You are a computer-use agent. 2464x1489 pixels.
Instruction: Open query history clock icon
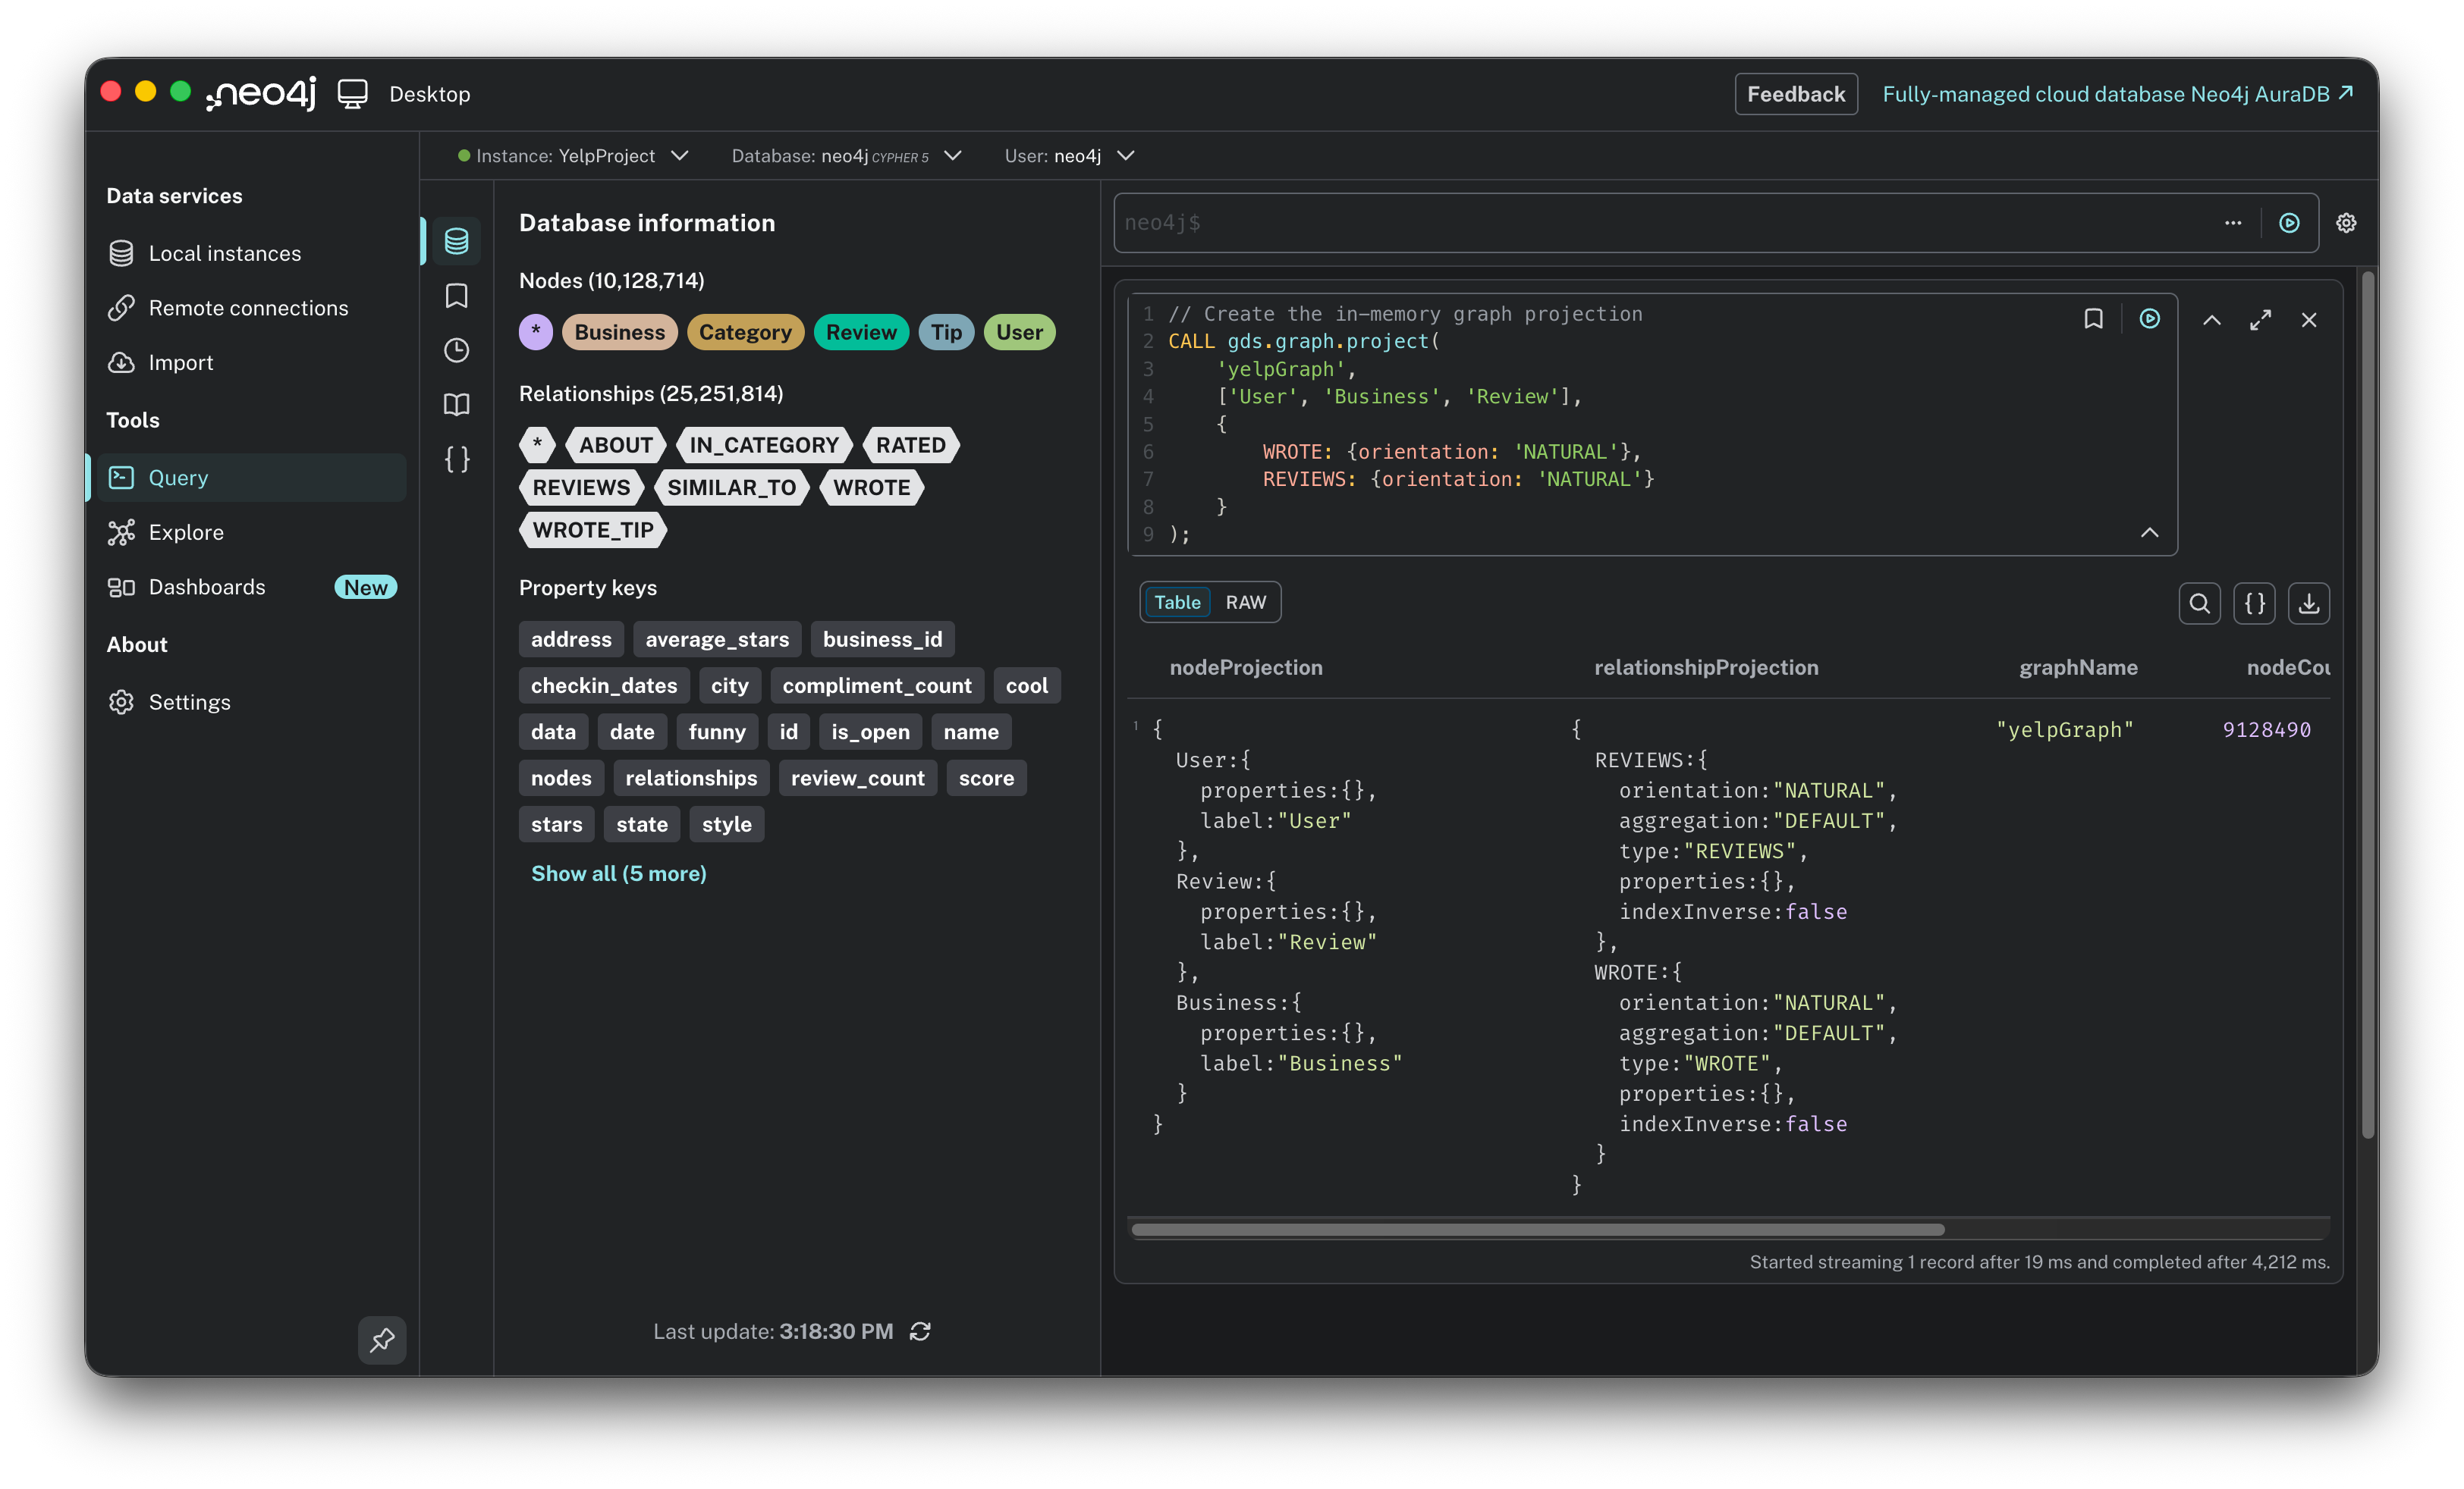pos(456,350)
